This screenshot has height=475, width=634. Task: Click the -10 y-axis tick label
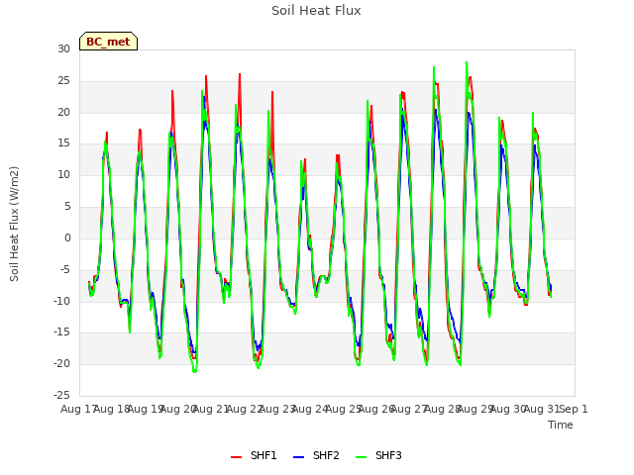[61, 301]
